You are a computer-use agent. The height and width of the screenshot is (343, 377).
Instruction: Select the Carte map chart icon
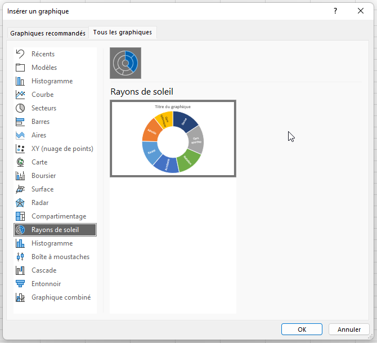pos(20,162)
